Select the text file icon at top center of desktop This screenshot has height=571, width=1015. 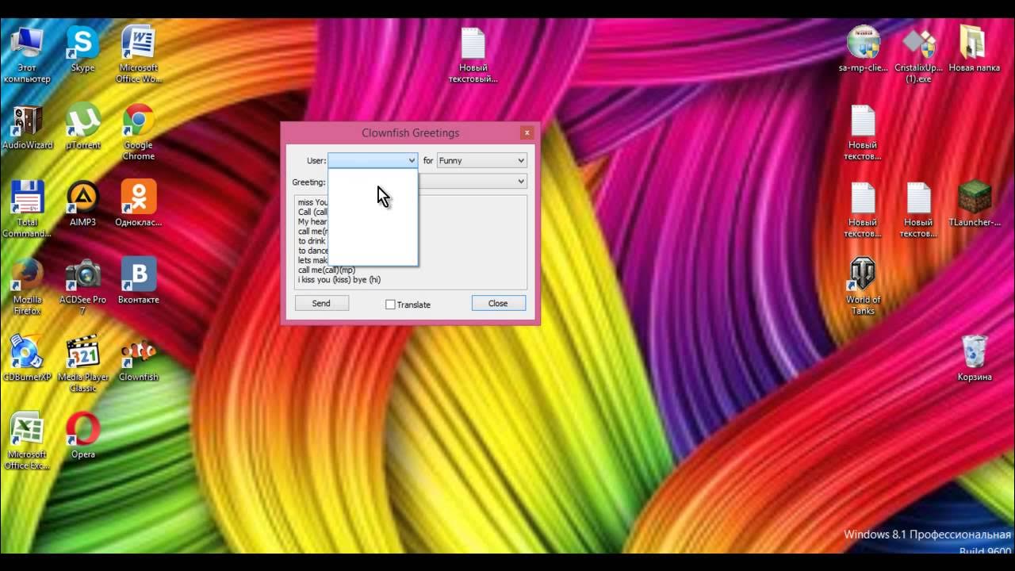pos(473,54)
